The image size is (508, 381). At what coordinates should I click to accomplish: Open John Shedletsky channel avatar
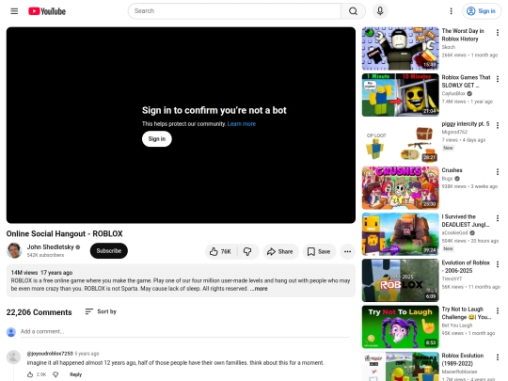point(14,250)
